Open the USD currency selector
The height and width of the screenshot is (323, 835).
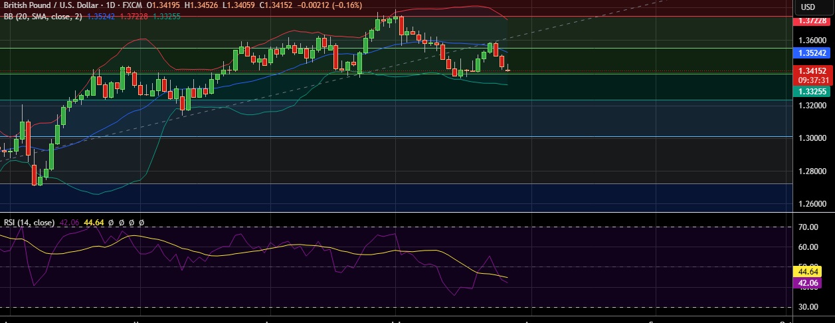[808, 7]
